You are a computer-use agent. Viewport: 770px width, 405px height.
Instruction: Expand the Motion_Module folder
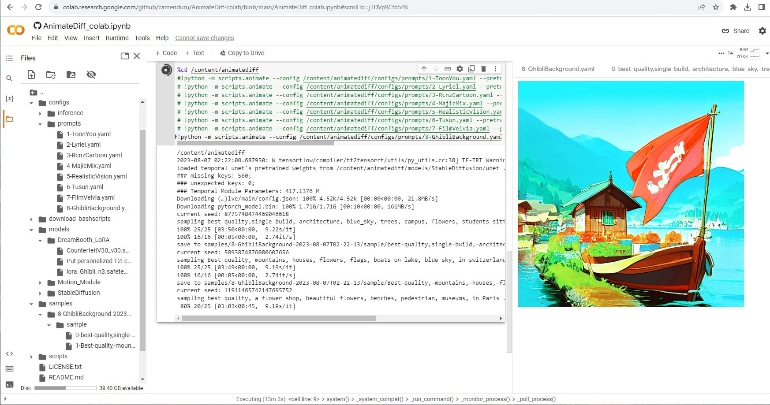pyautogui.click(x=40, y=282)
